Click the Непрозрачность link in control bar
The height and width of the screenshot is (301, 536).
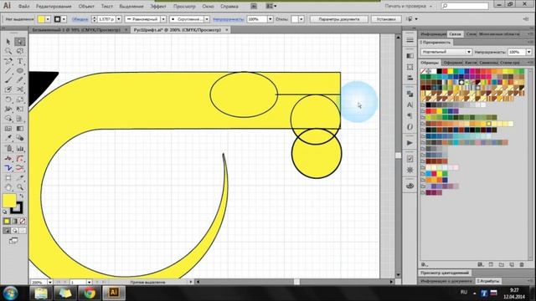click(228, 19)
